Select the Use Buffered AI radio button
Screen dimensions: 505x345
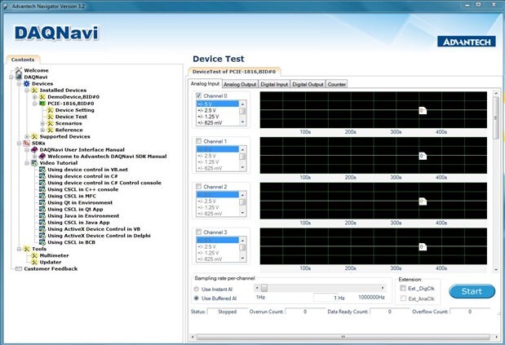click(x=196, y=299)
